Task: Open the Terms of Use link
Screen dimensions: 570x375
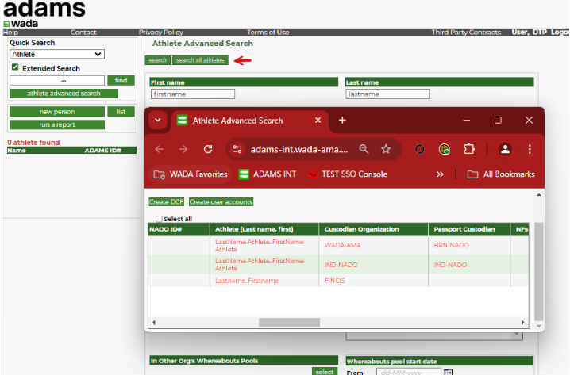Action: pos(268,33)
